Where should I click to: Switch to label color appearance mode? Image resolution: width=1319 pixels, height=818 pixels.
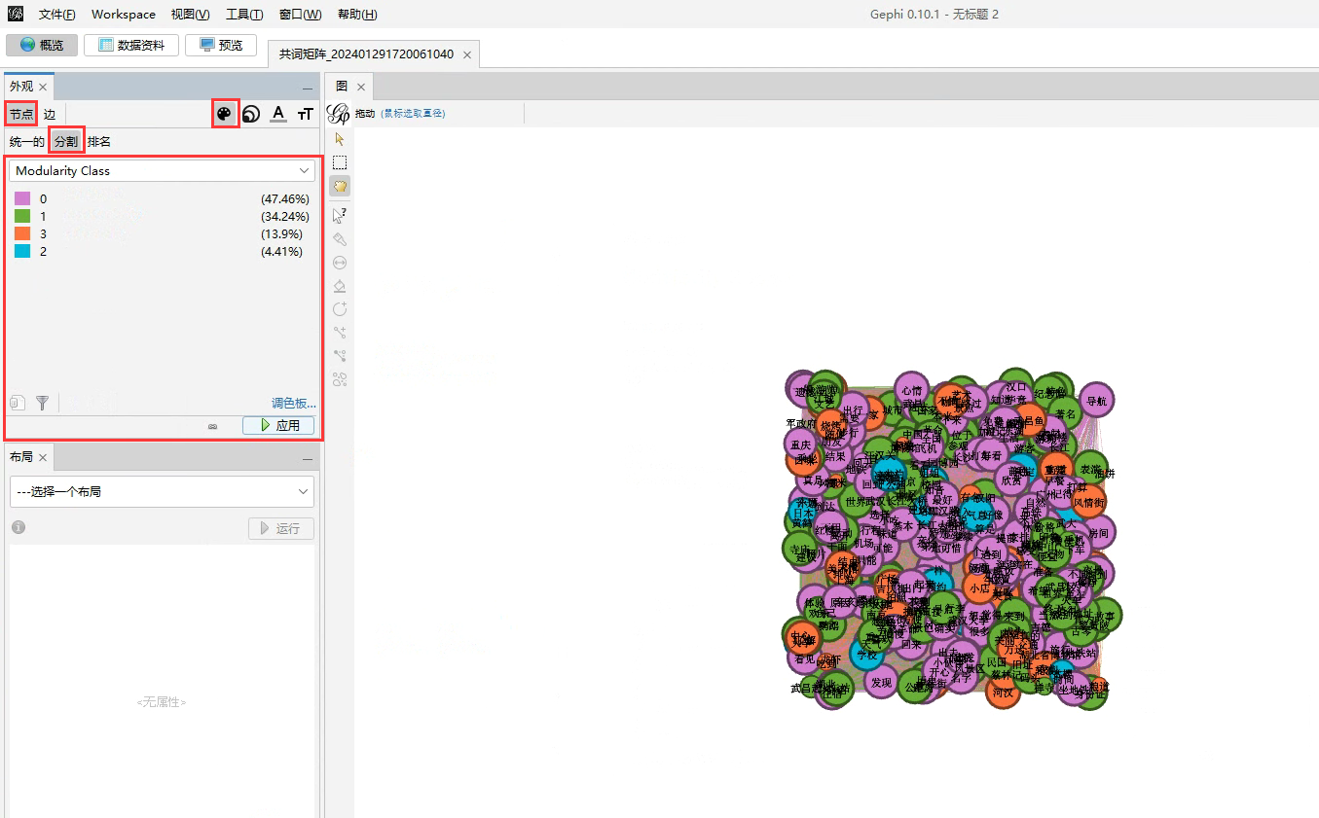pos(278,115)
